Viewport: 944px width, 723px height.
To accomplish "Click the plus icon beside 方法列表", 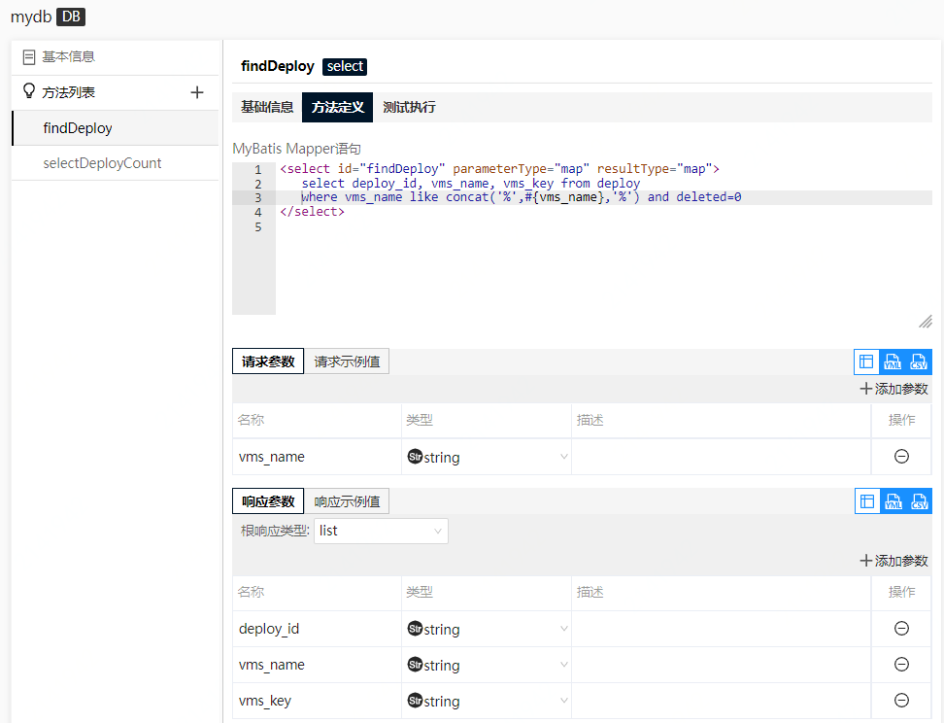I will click(x=197, y=92).
